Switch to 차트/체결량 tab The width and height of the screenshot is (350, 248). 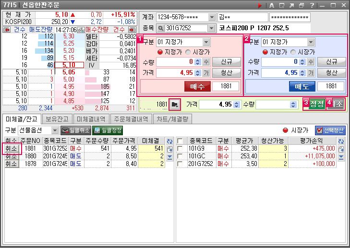pos(172,119)
